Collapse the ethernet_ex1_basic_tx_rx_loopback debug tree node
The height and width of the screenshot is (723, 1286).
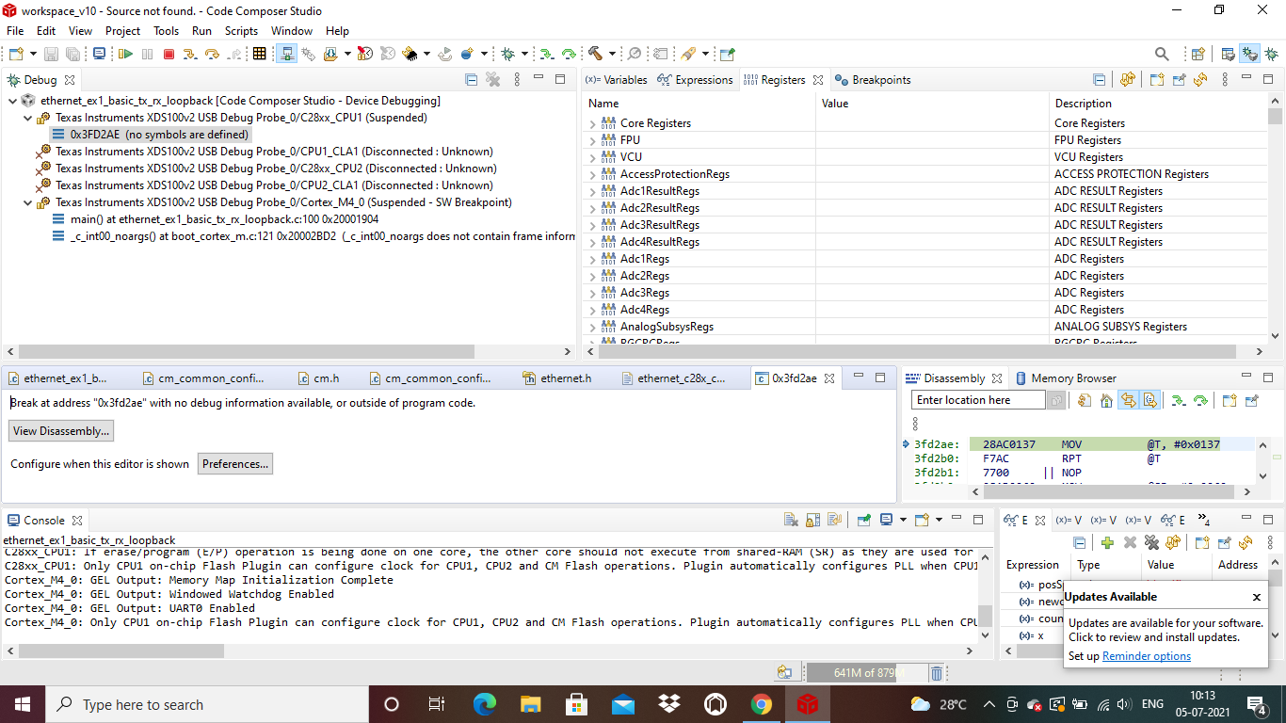pyautogui.click(x=12, y=101)
